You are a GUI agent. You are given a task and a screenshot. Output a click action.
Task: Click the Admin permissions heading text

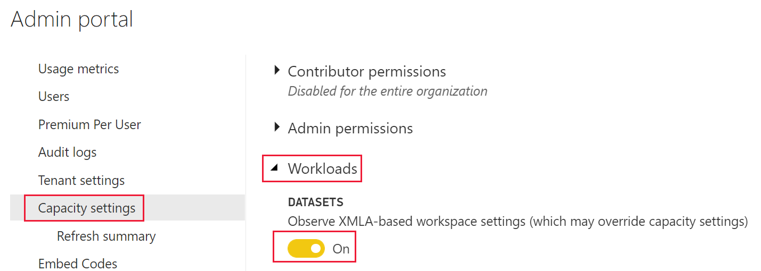350,129
